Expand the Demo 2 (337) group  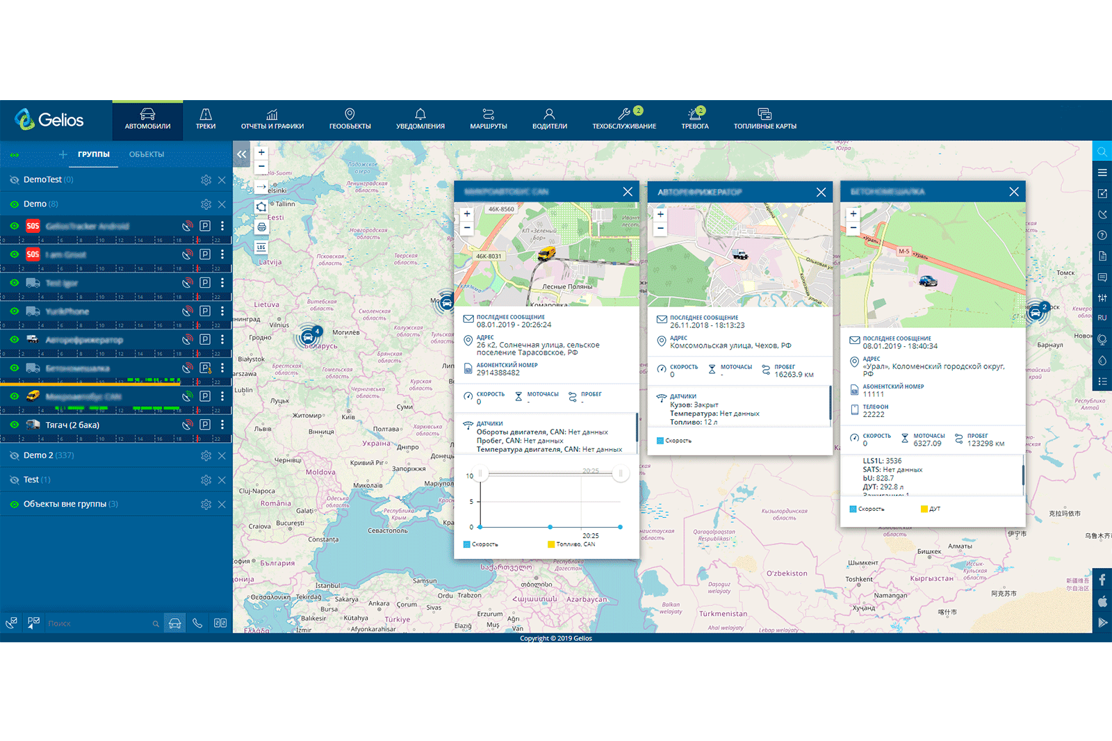click(49, 455)
